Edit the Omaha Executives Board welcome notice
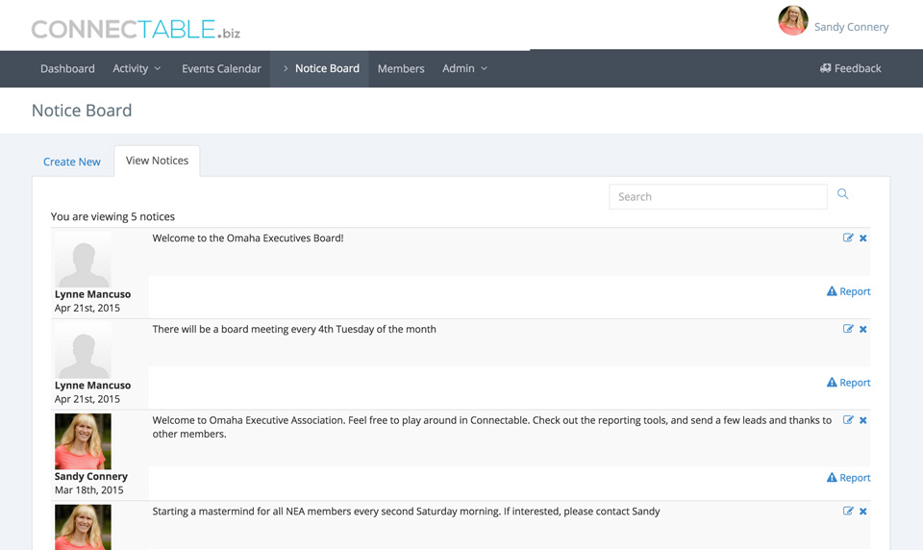Image resolution: width=923 pixels, height=550 pixels. coord(848,237)
